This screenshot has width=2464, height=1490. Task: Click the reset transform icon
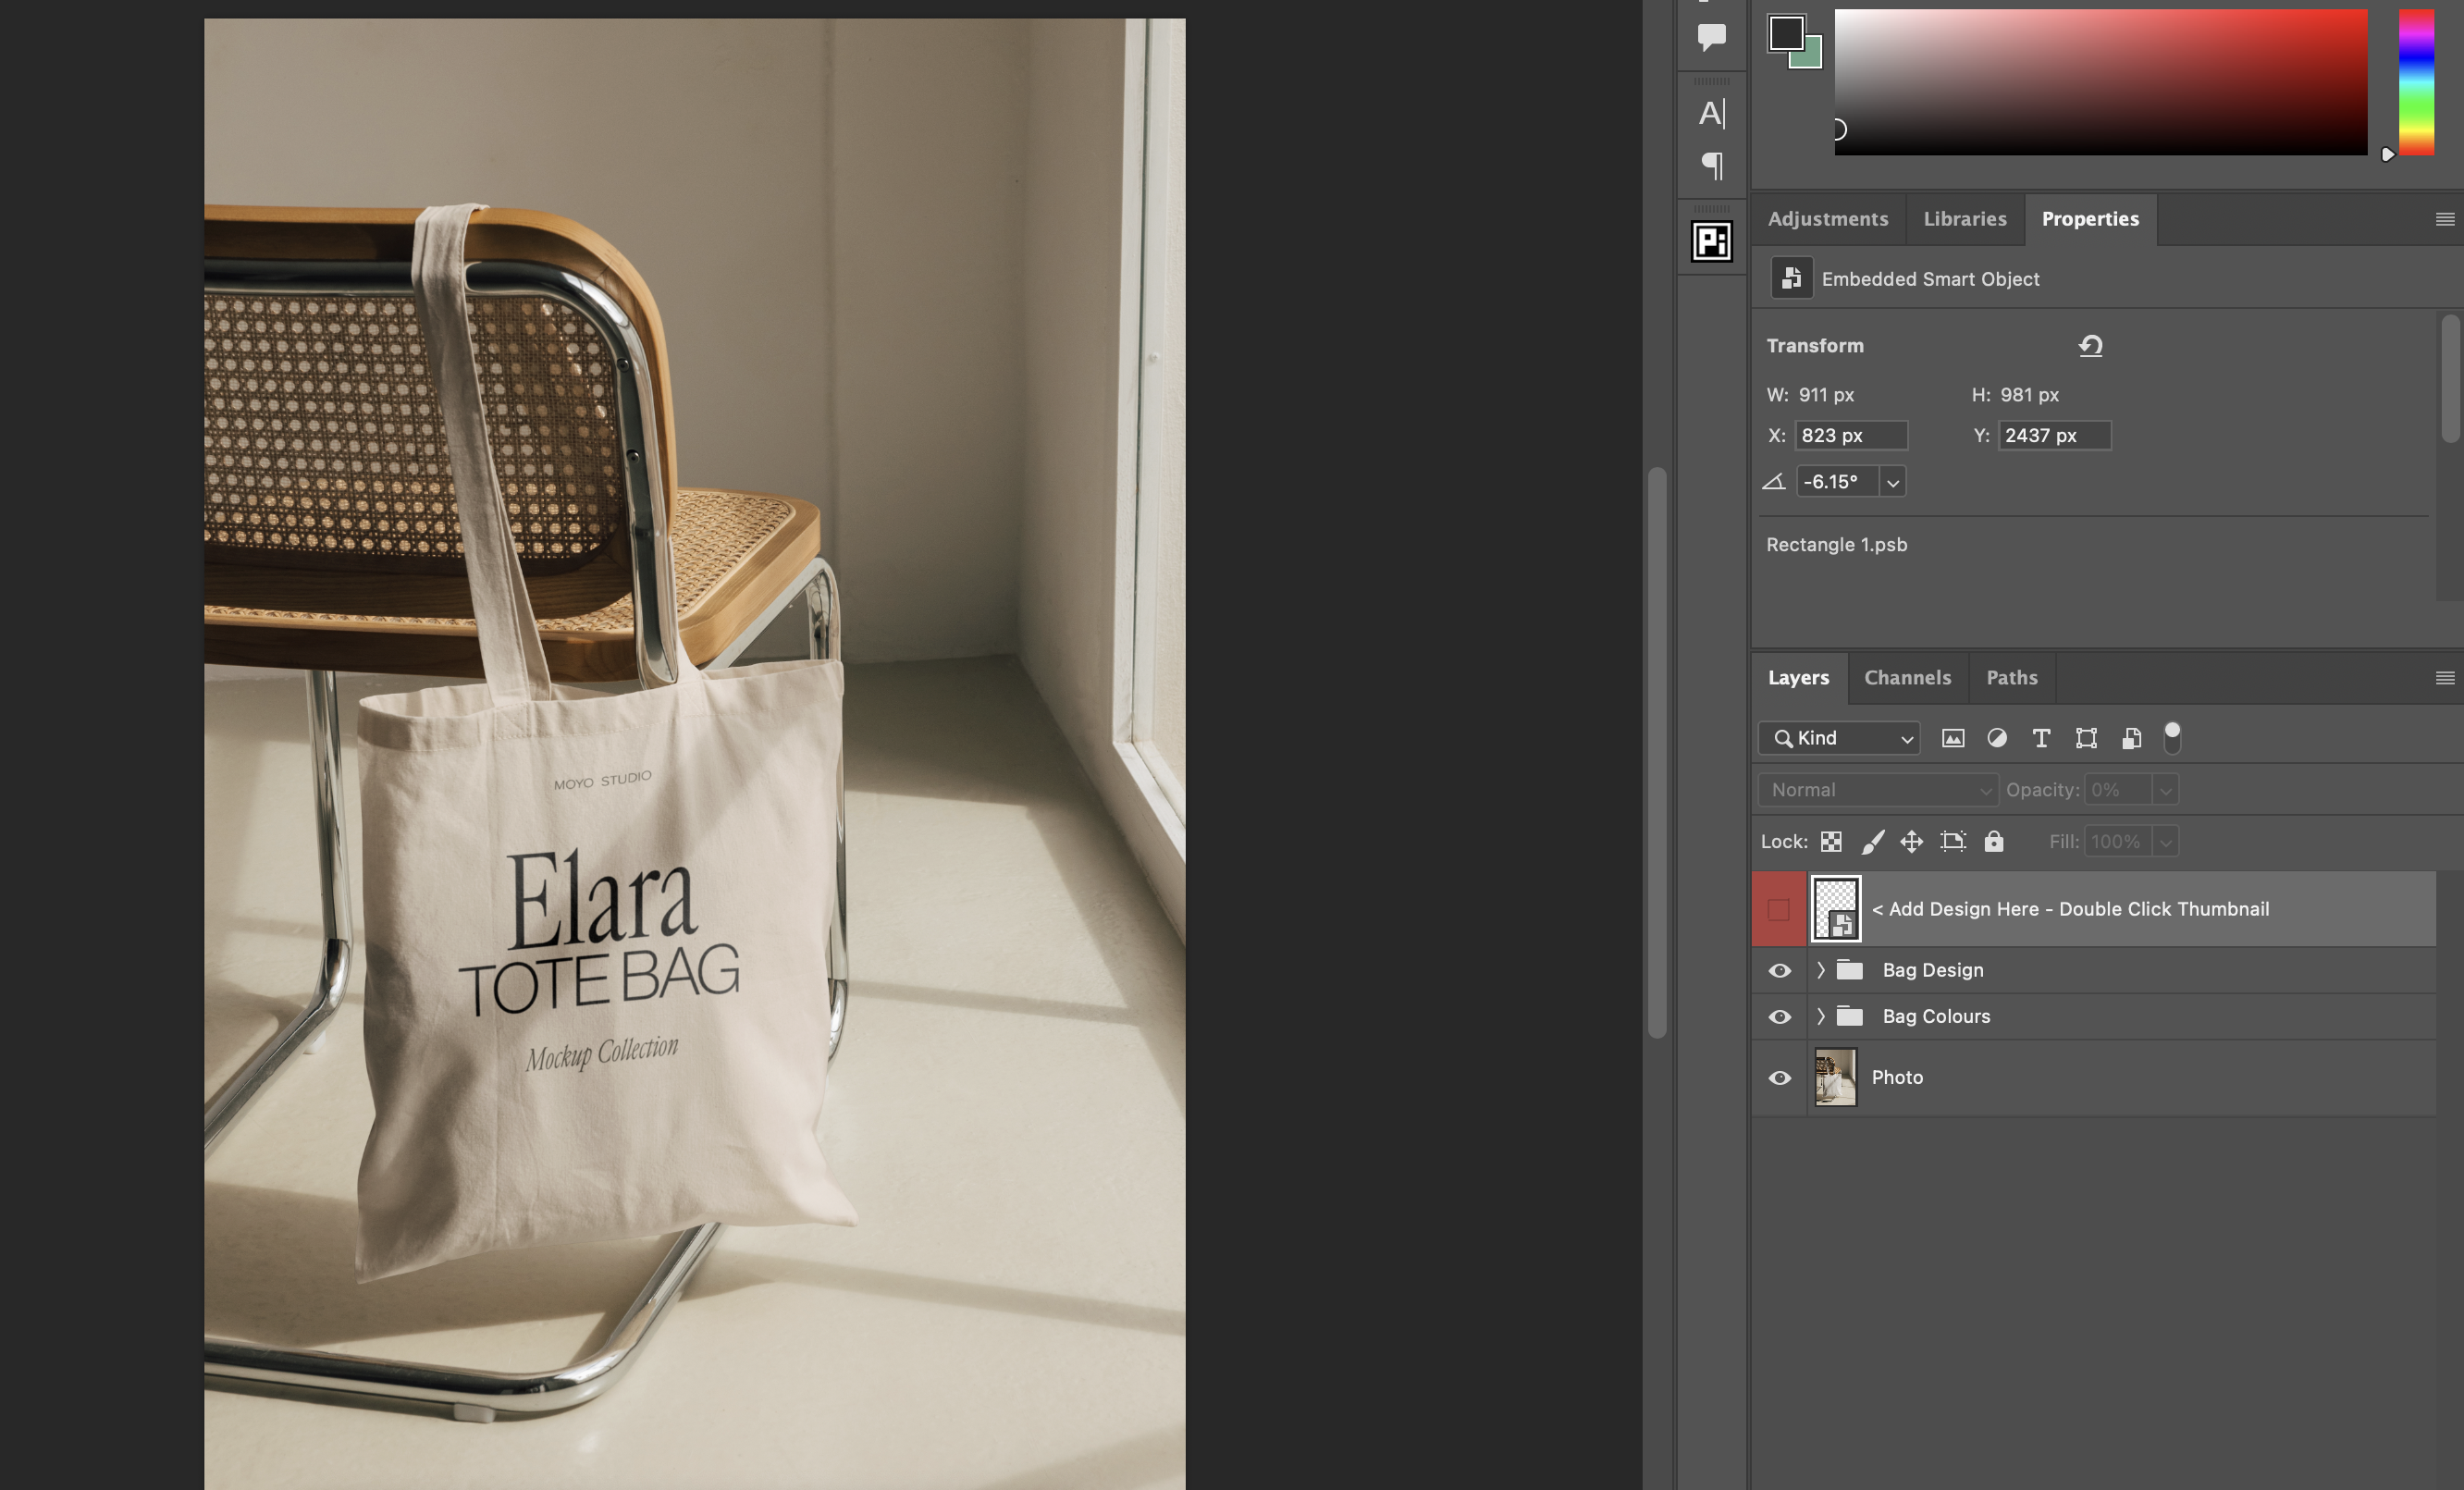(2090, 346)
